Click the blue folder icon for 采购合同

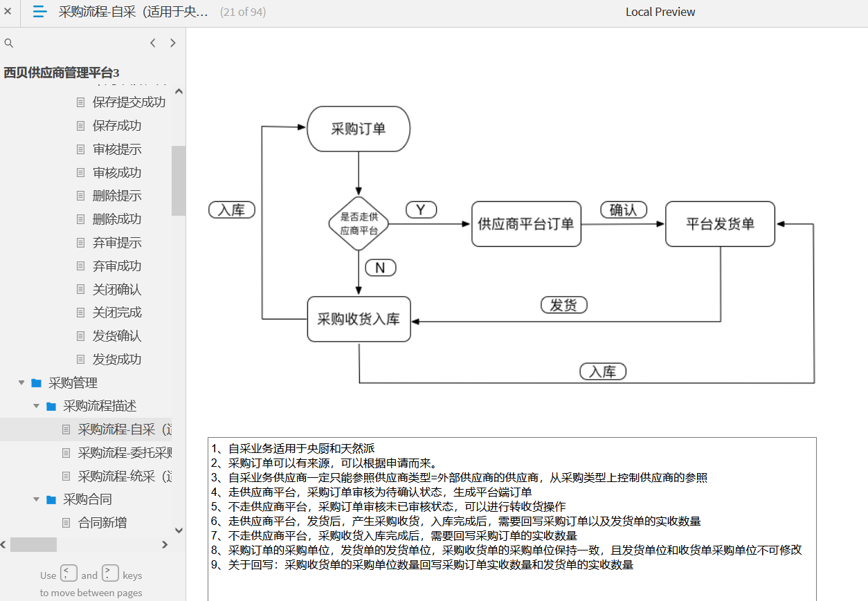coord(51,499)
